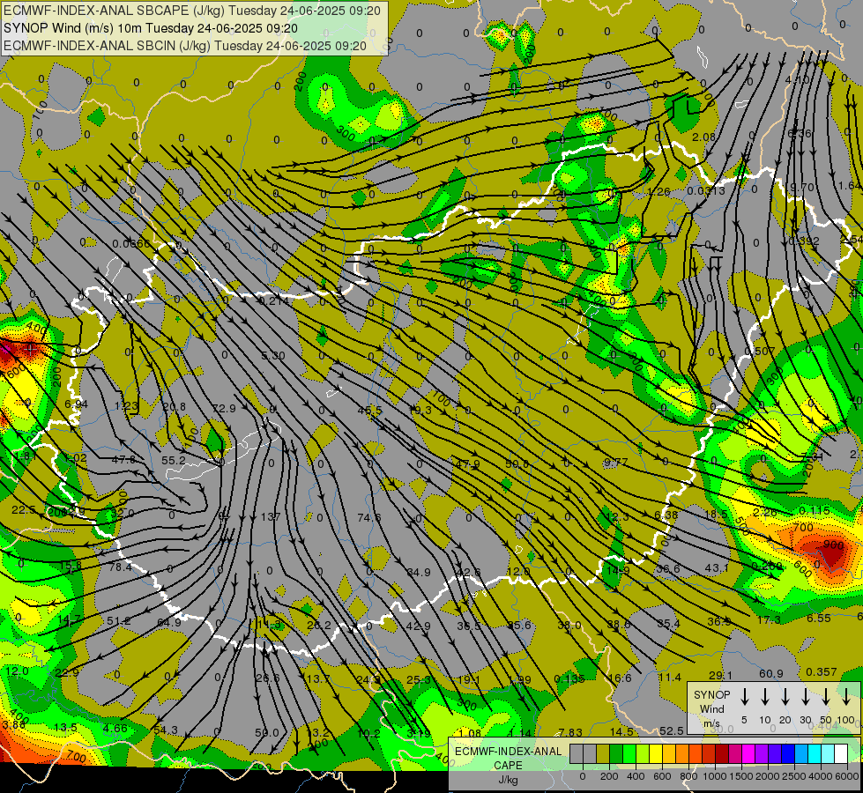Click the 0.507 value on the map
The image size is (863, 793).
(x=760, y=351)
